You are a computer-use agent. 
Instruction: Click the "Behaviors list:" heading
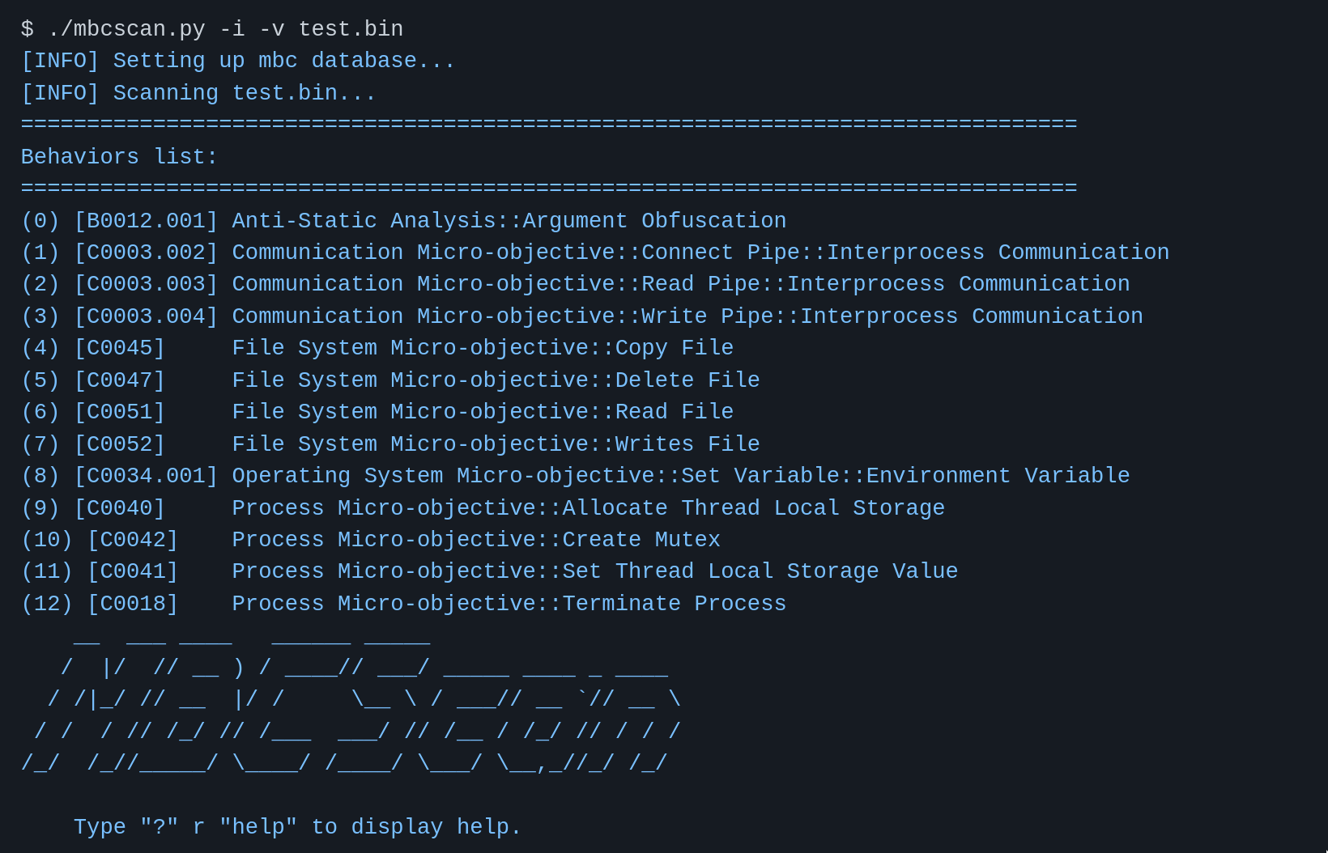(120, 157)
